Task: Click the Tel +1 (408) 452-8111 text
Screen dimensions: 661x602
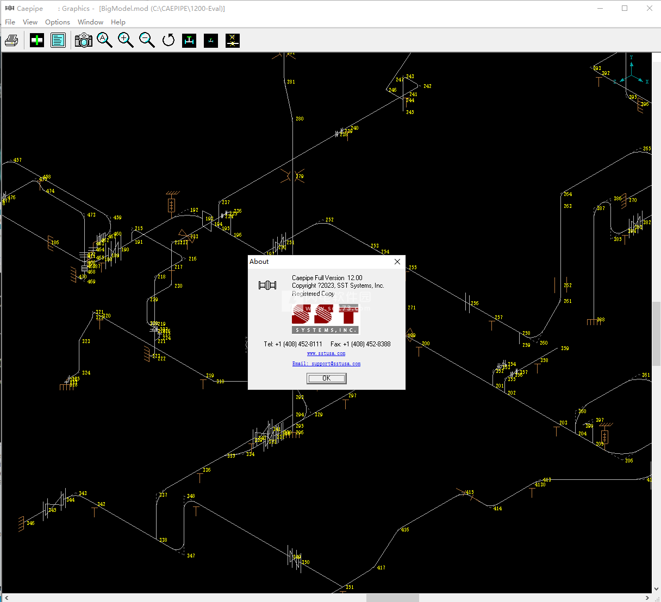Action: pyautogui.click(x=293, y=344)
